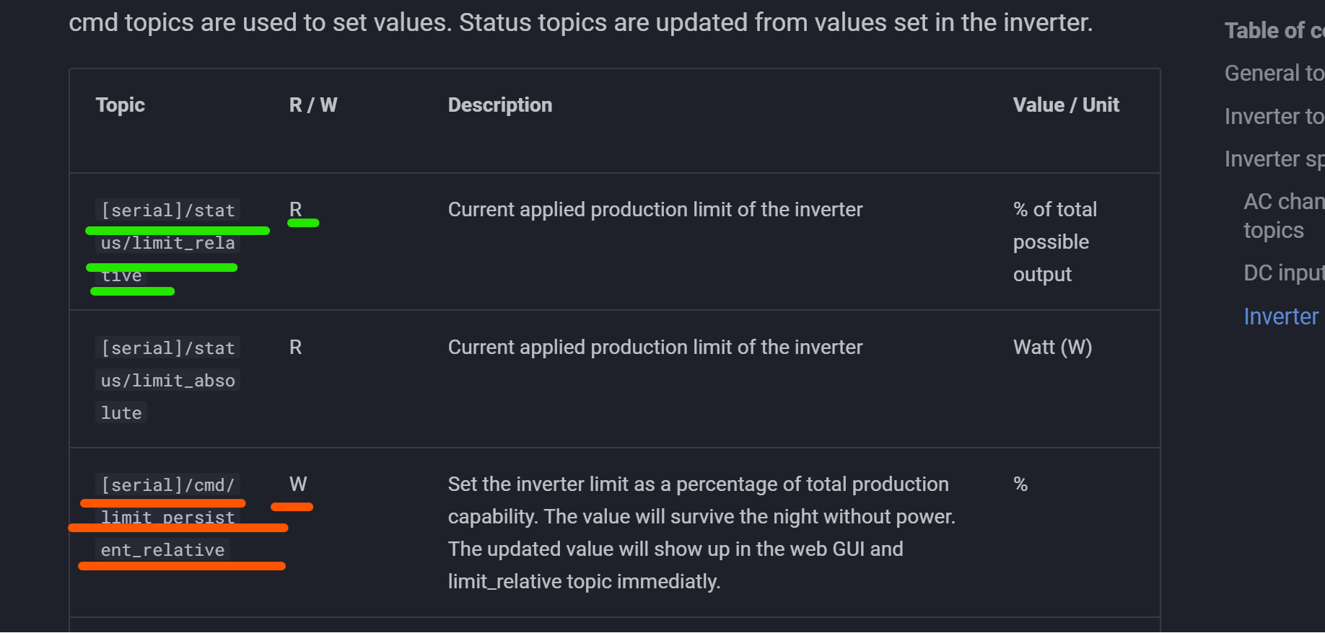Select the limit_absolute status topic code
Image resolution: width=1325 pixels, height=633 pixels.
(167, 381)
